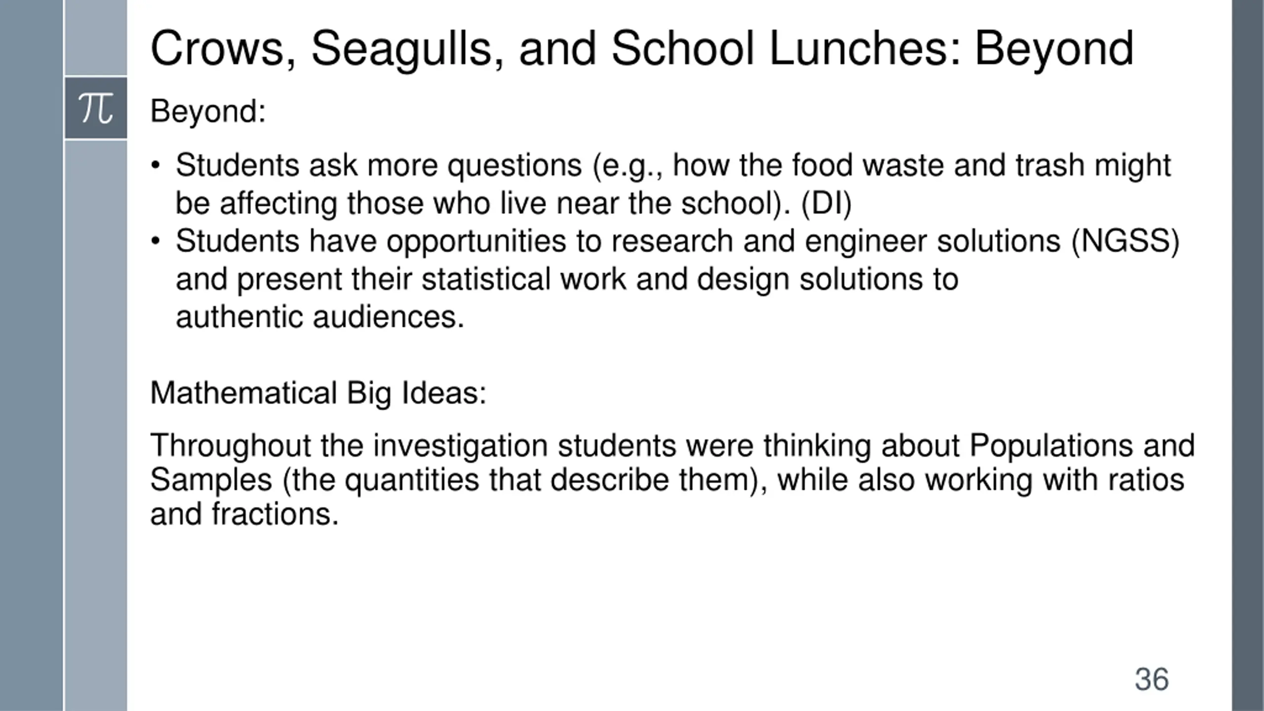Click the light gray block above the pi icon
This screenshot has width=1264, height=711.
(x=96, y=38)
